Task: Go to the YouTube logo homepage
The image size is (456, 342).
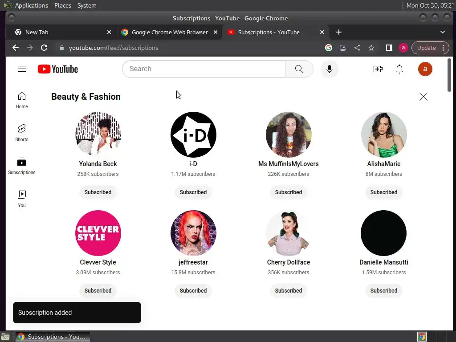Action: coord(58,69)
